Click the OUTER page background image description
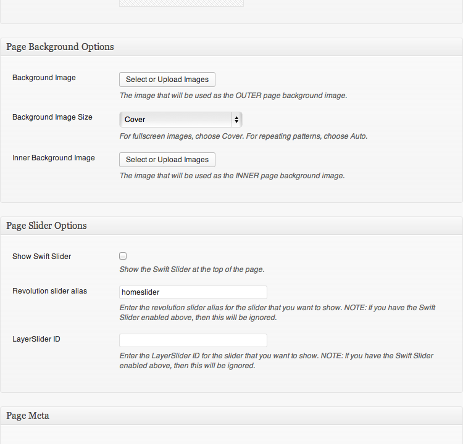This screenshot has height=444, width=463. [233, 96]
